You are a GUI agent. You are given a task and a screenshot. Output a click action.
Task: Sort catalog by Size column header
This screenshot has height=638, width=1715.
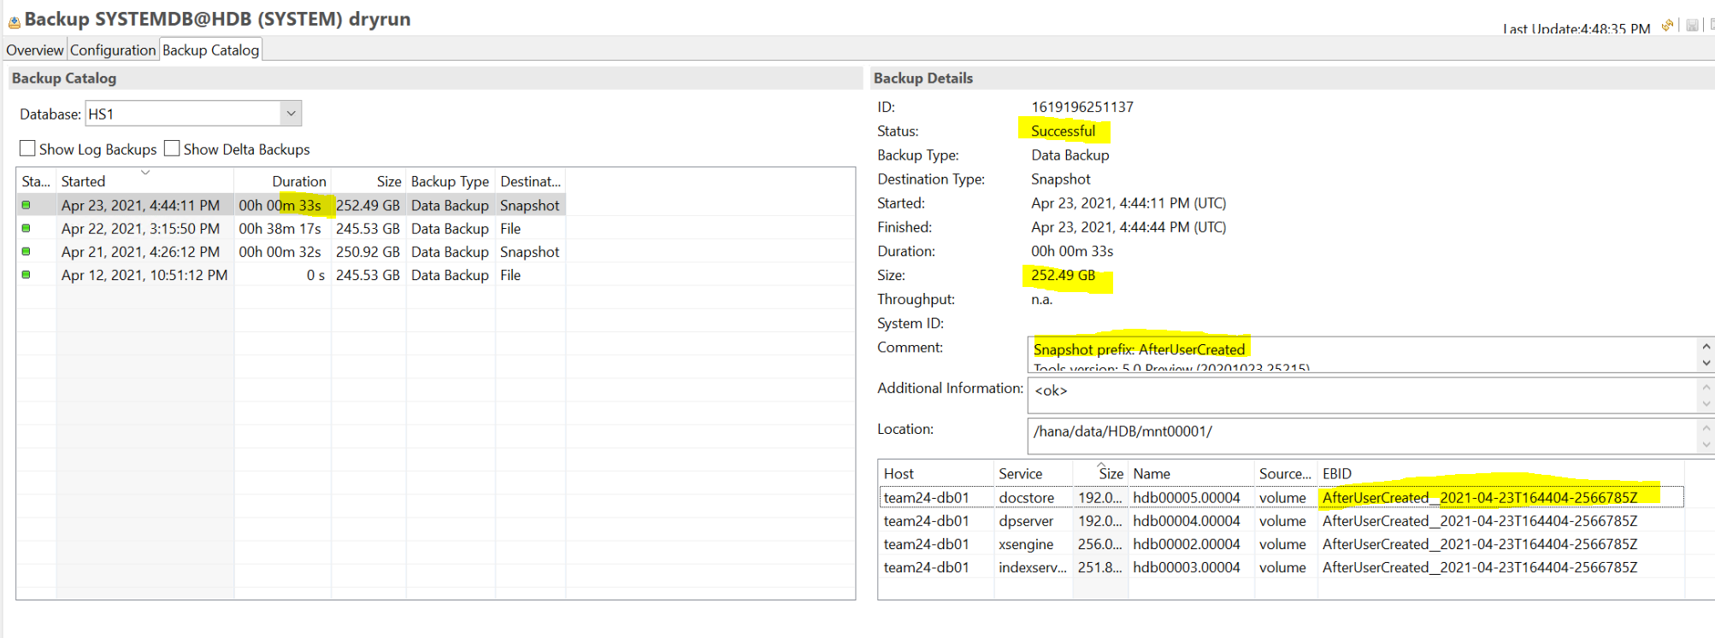pos(368,181)
